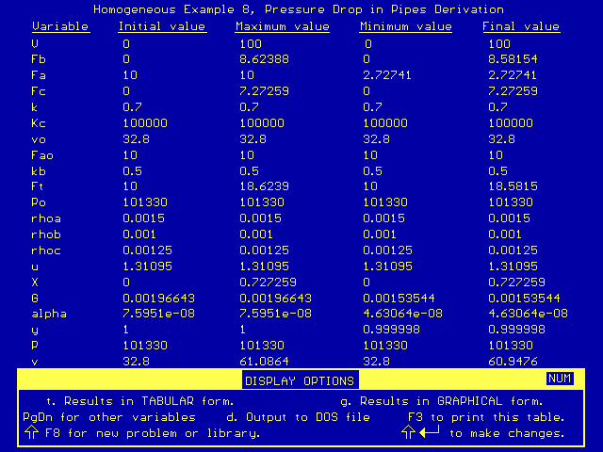Click the NUM lock indicator
Image resolution: width=603 pixels, height=452 pixels.
click(x=559, y=379)
